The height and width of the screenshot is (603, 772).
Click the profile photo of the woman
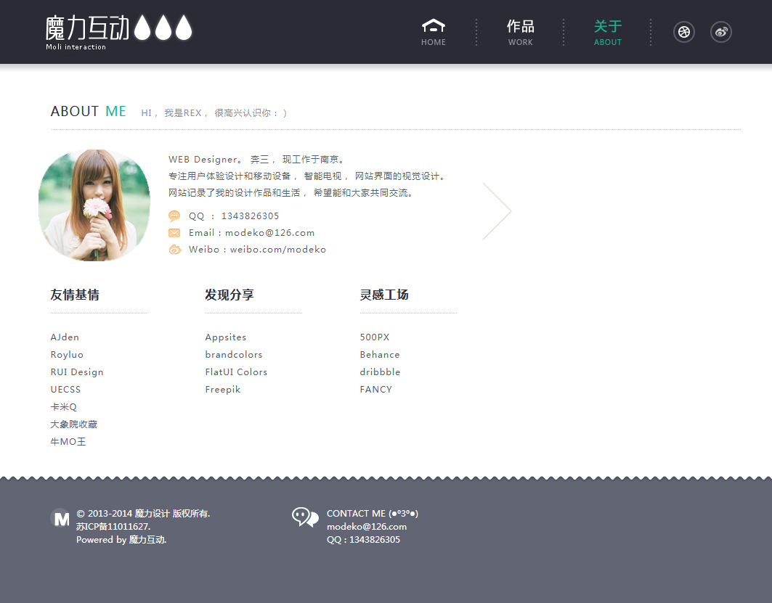pos(94,205)
